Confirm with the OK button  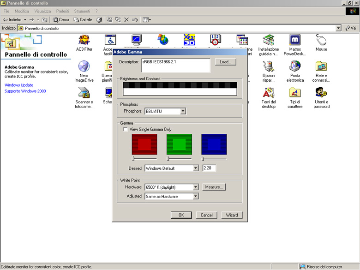pos(181,215)
